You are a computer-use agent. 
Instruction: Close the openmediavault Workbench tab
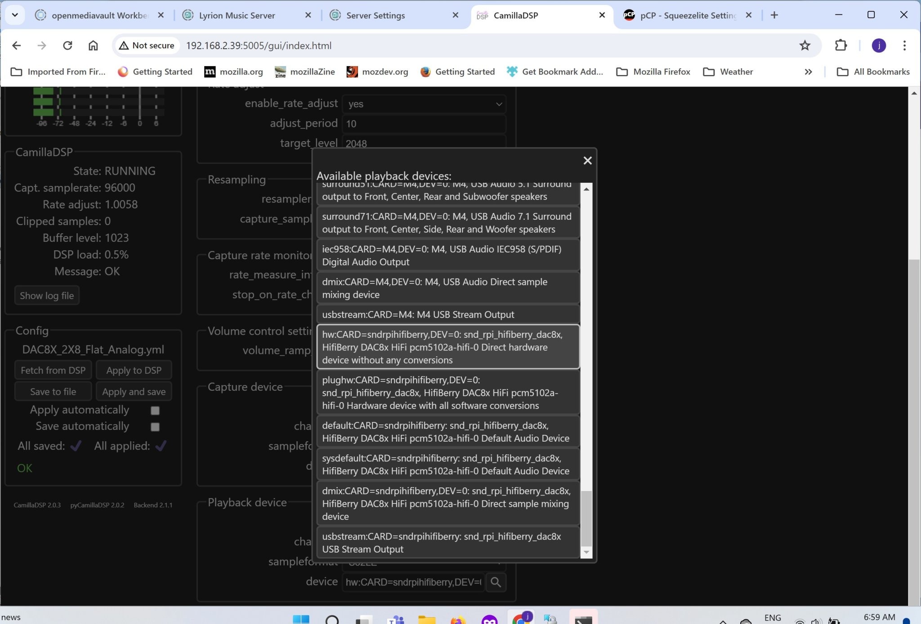point(161,15)
